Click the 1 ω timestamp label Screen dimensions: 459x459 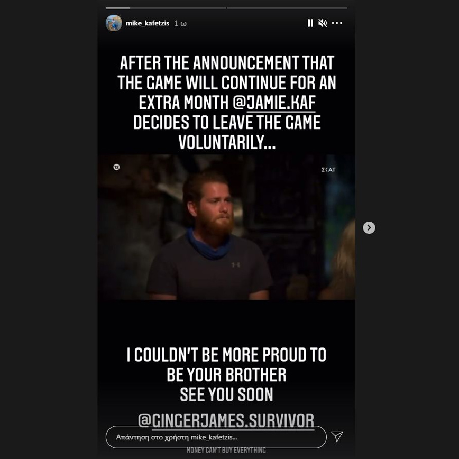(180, 23)
